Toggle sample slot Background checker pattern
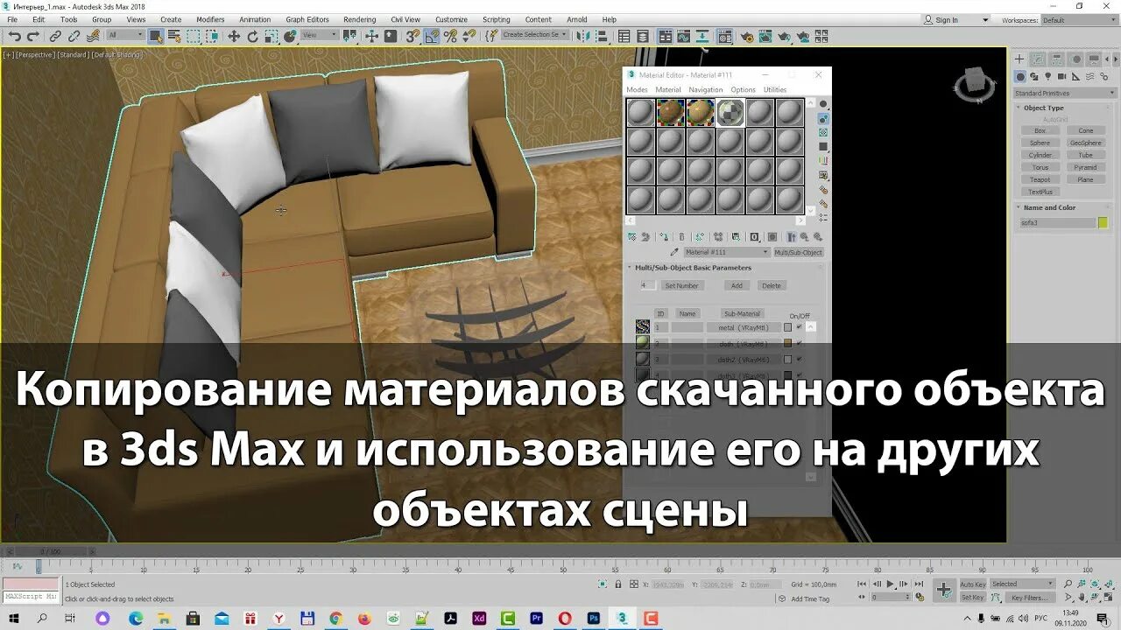1121x630 pixels. 823,132
